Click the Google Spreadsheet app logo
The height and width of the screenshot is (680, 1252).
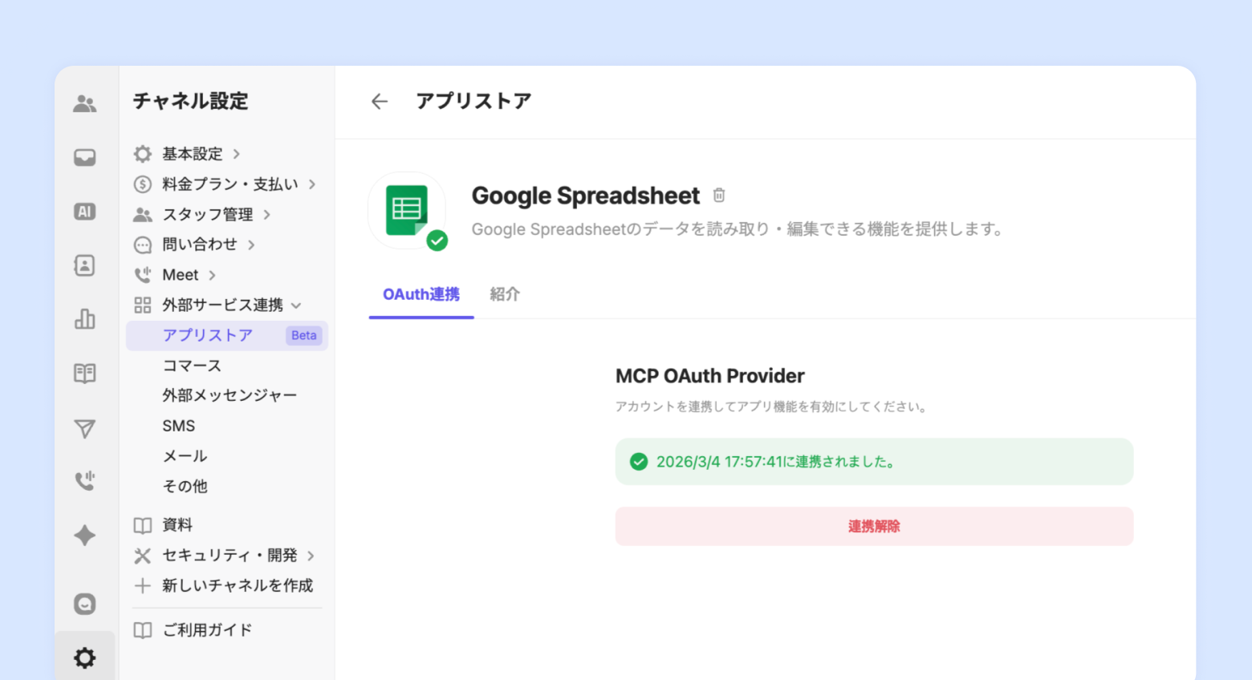407,210
